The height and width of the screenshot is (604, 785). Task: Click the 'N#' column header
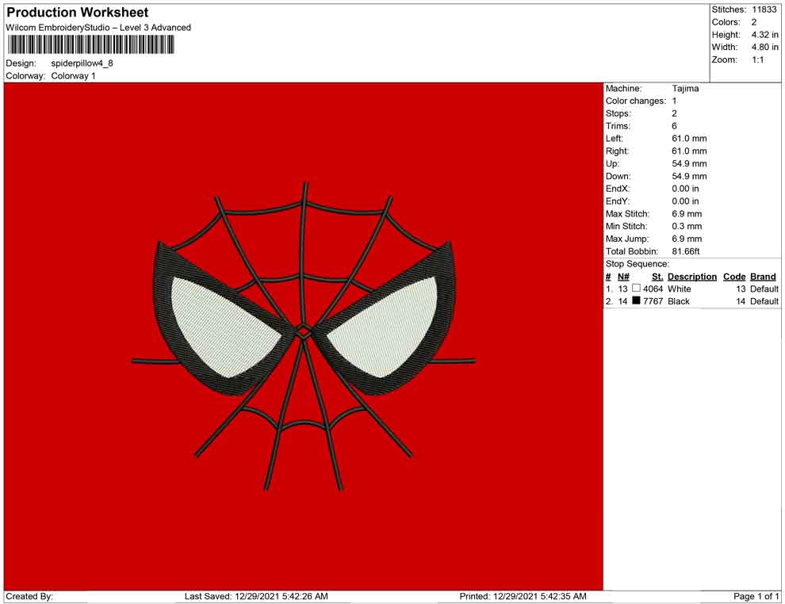tap(623, 276)
